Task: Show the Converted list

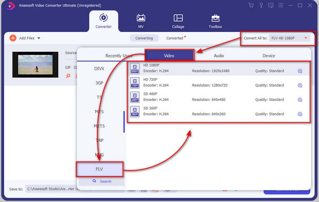Action: tap(175, 38)
